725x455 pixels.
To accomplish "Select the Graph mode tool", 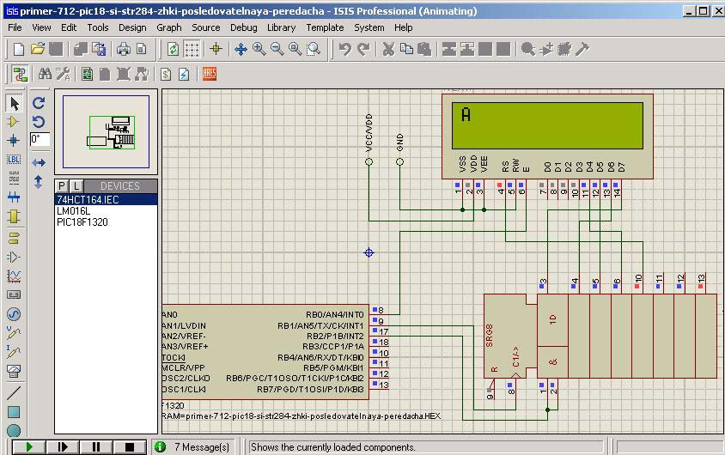I will click(x=14, y=276).
